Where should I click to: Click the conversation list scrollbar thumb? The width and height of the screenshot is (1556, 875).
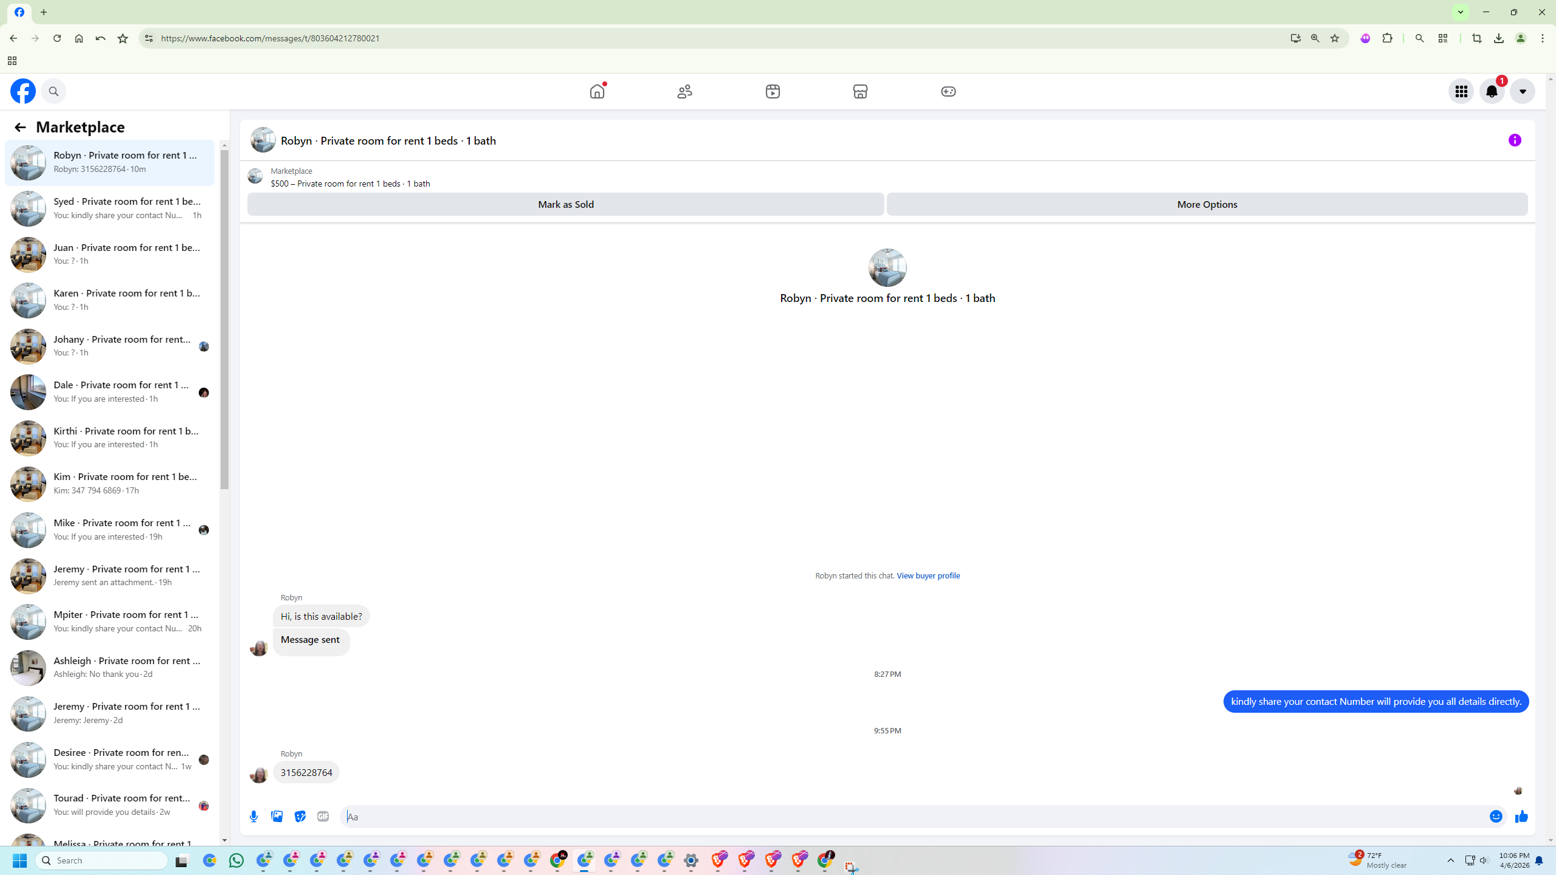(224, 319)
